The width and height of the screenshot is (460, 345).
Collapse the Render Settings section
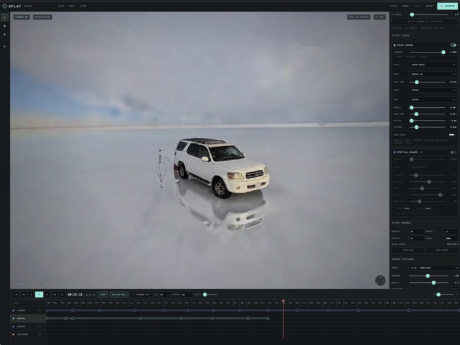click(456, 260)
